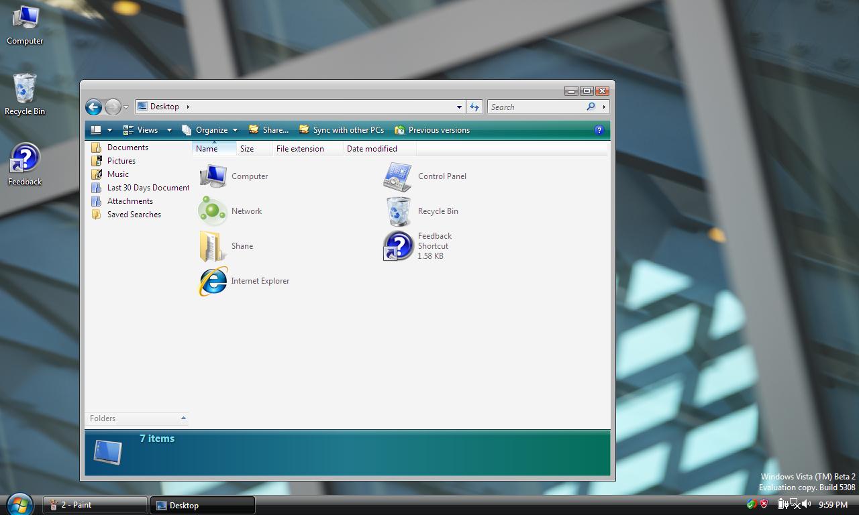Open Documents in the sidebar
The image size is (859, 515).
click(x=120, y=148)
